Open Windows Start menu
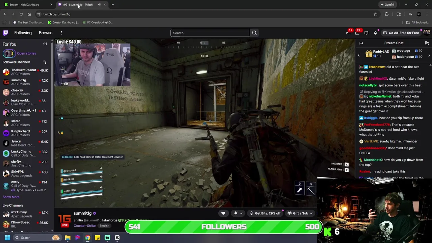Image resolution: width=432 pixels, height=243 pixels. tap(7, 238)
